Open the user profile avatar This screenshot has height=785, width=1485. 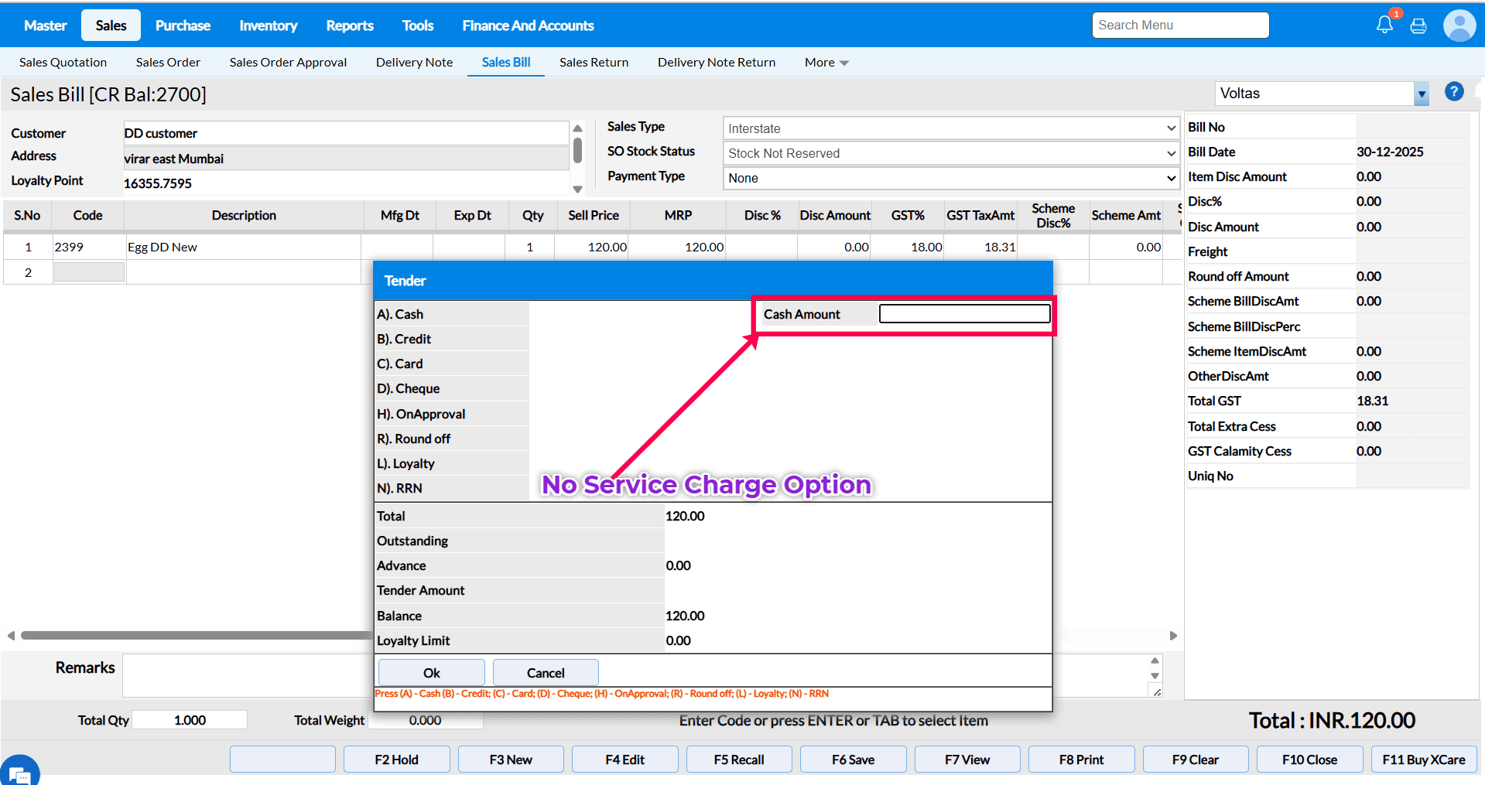[1459, 26]
